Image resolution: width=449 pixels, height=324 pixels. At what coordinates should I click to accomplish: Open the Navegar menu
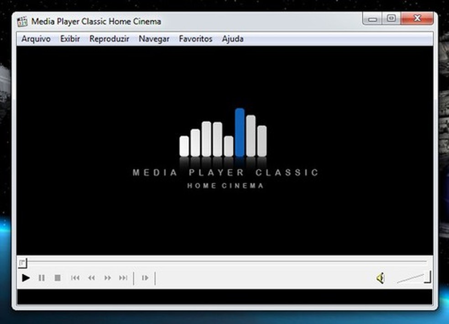[154, 39]
